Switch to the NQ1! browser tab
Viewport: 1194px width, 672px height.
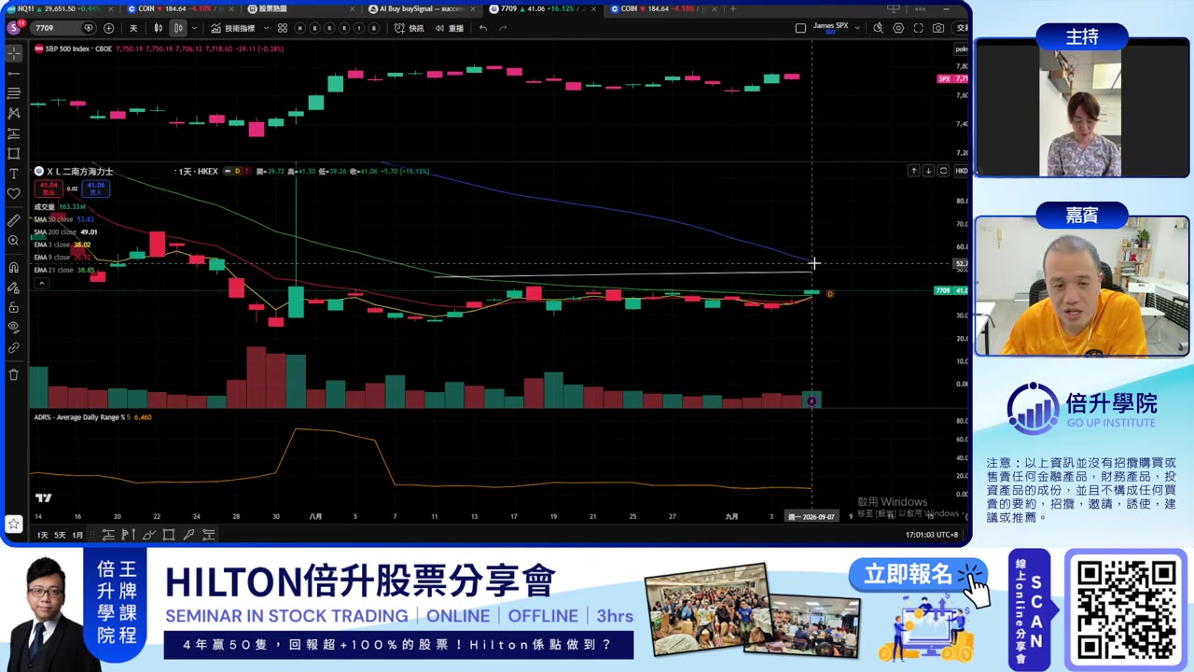click(61, 8)
